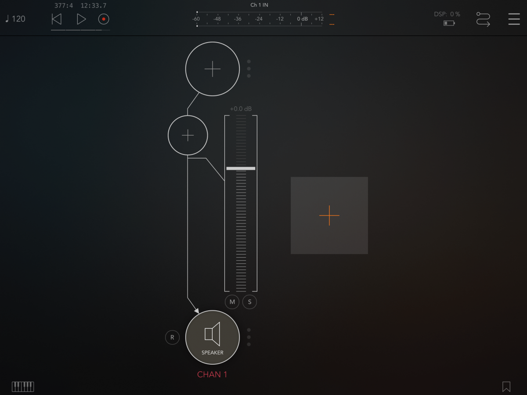
Task: Click the channel volume fader handle
Action: click(241, 169)
